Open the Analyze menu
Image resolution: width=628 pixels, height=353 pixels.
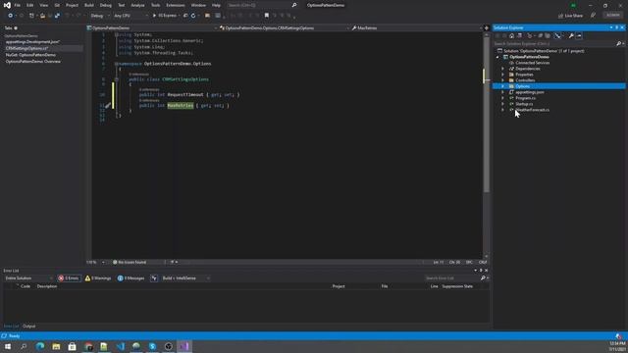pyautogui.click(x=137, y=5)
